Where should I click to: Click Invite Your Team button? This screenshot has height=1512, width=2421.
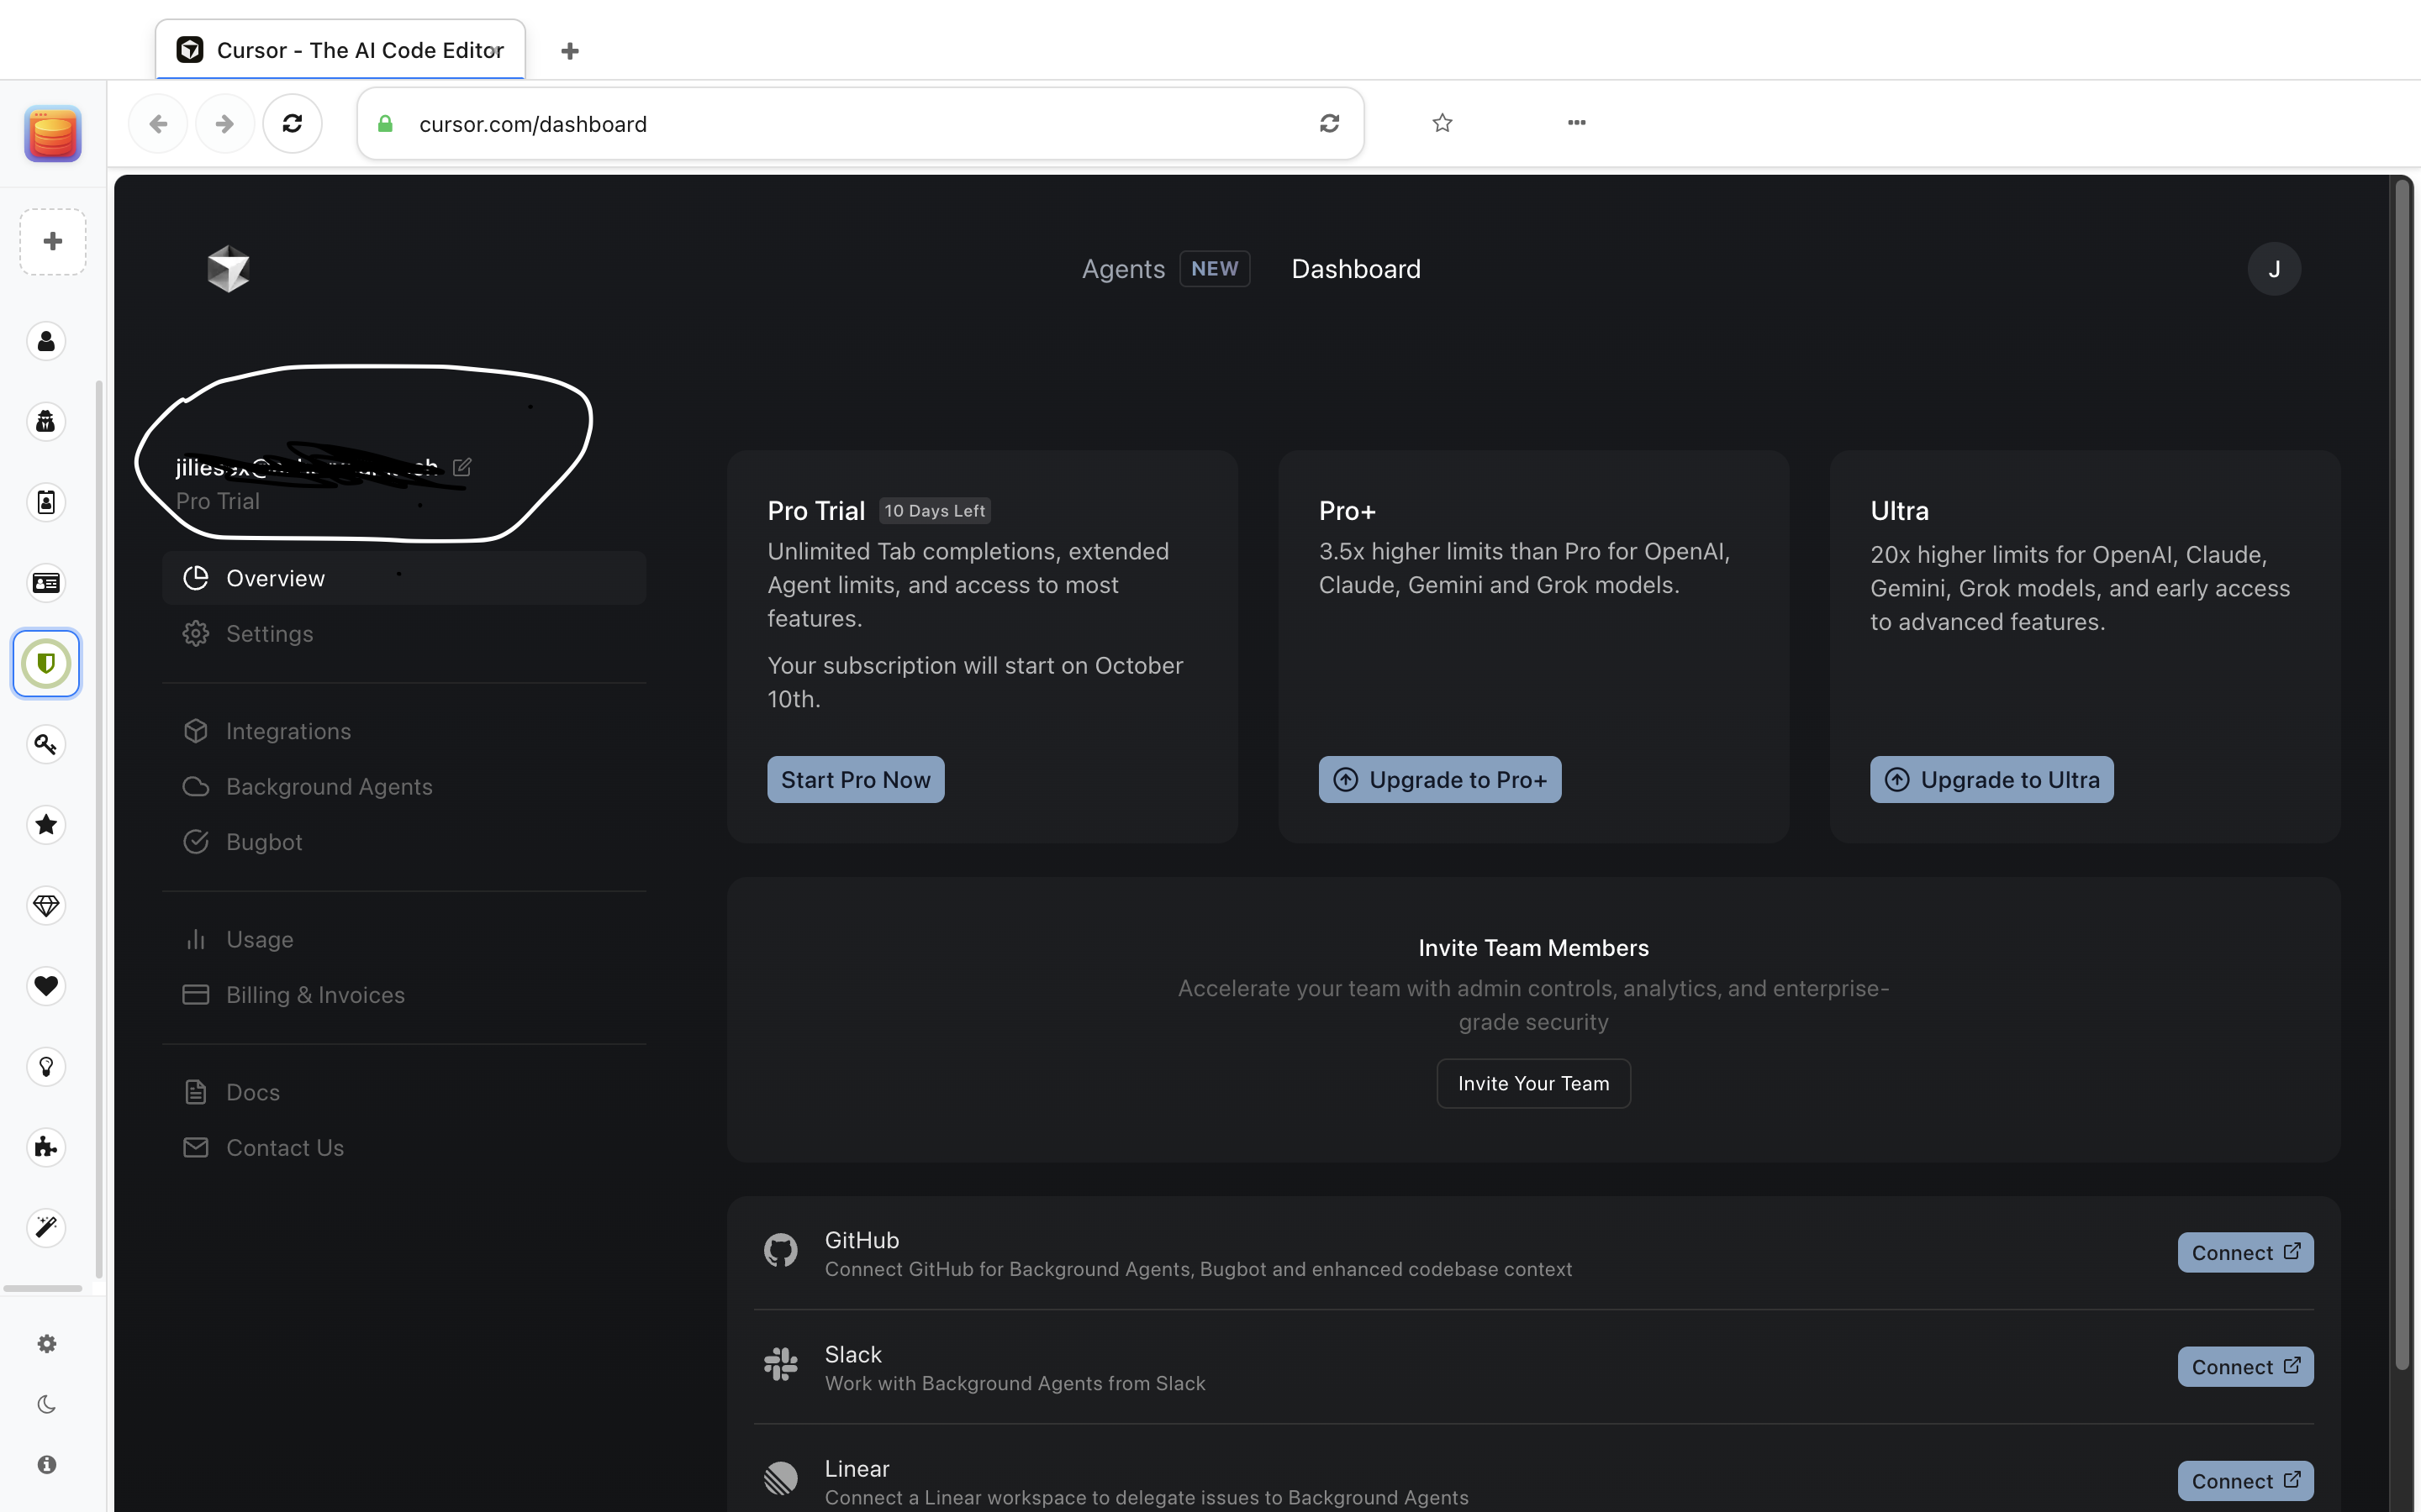(x=1532, y=1083)
